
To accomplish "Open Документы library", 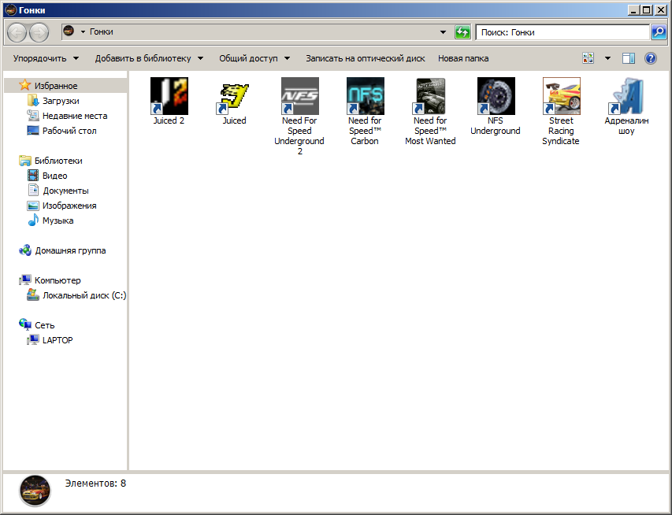I will pyautogui.click(x=65, y=191).
